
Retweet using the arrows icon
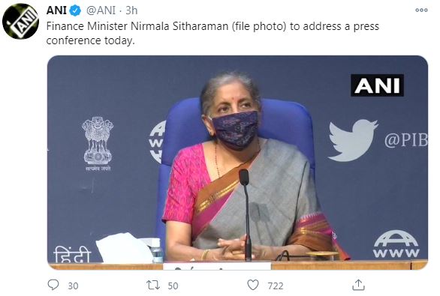(153, 285)
